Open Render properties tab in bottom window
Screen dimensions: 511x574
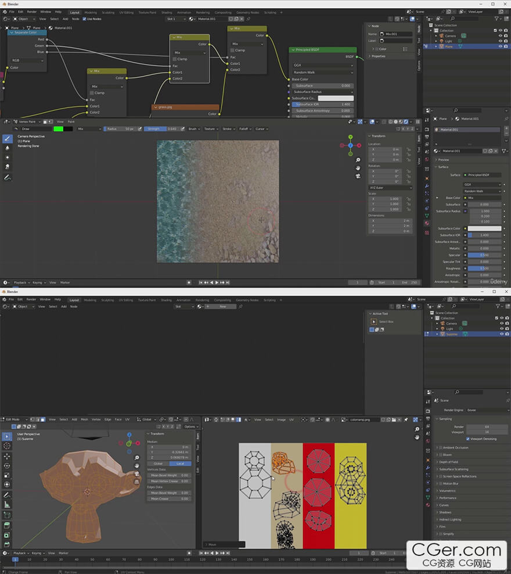tap(427, 411)
